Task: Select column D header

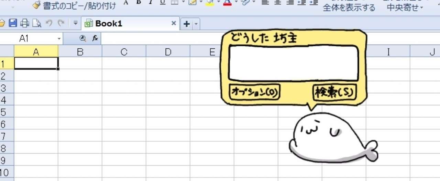Action: pos(168,51)
